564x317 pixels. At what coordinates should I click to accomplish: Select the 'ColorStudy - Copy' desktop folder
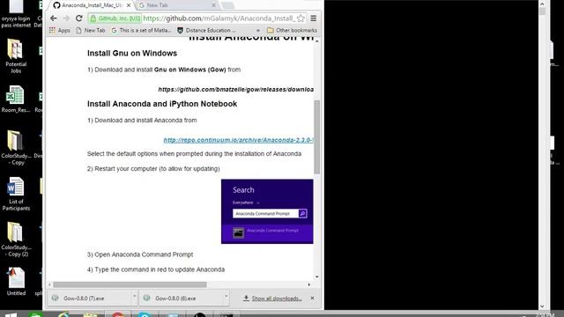(16, 148)
